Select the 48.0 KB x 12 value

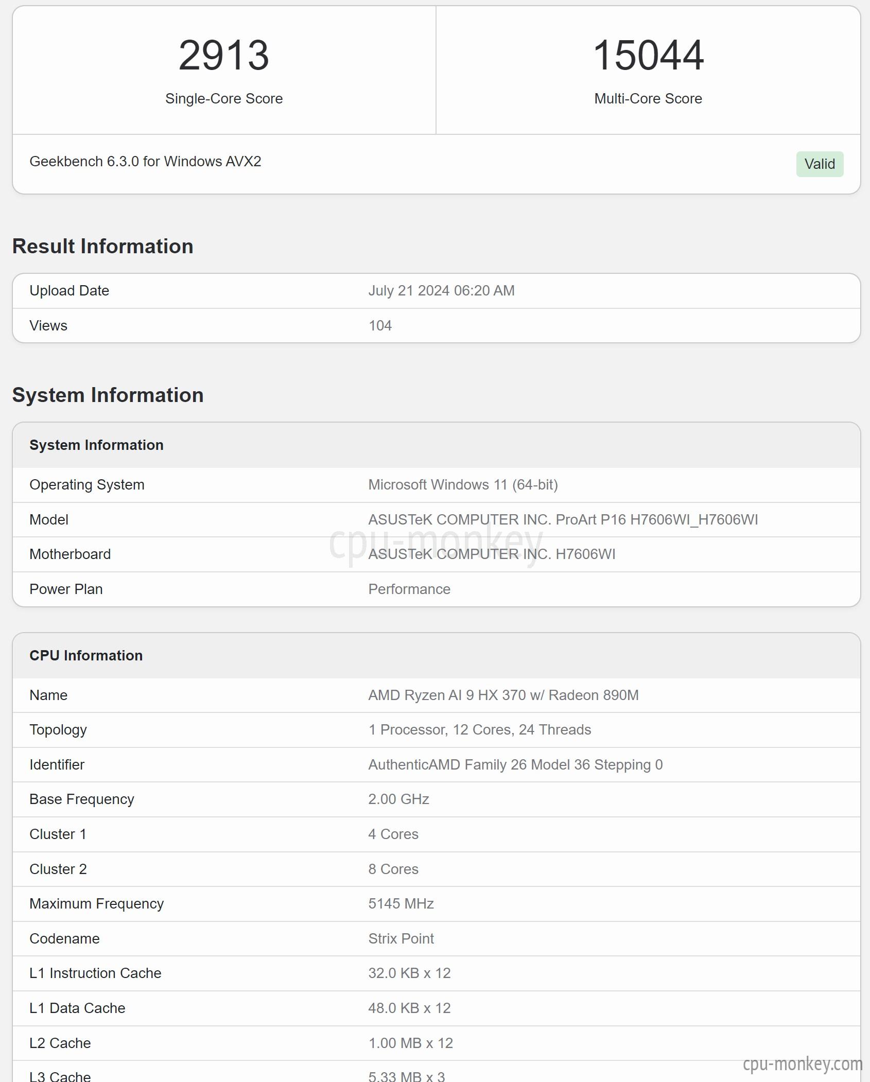coord(409,1008)
